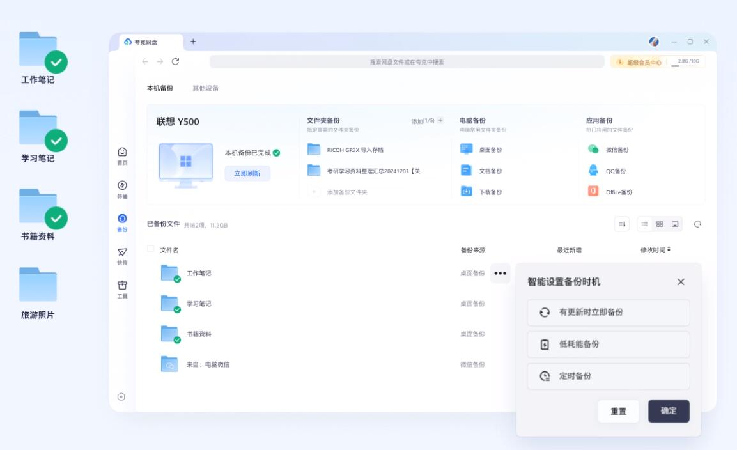Image resolution: width=737 pixels, height=450 pixels.
Task: Confirm with the 确定 button
Action: coord(669,411)
